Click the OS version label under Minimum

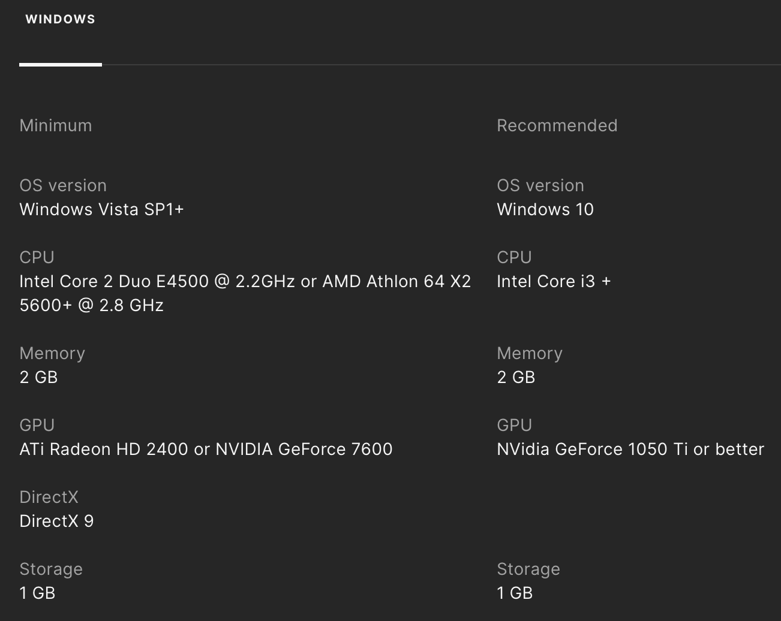[63, 185]
